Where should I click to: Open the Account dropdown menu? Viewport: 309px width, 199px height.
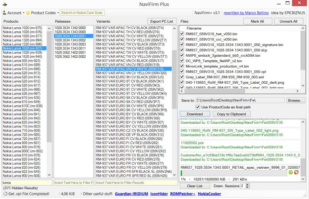[15, 12]
